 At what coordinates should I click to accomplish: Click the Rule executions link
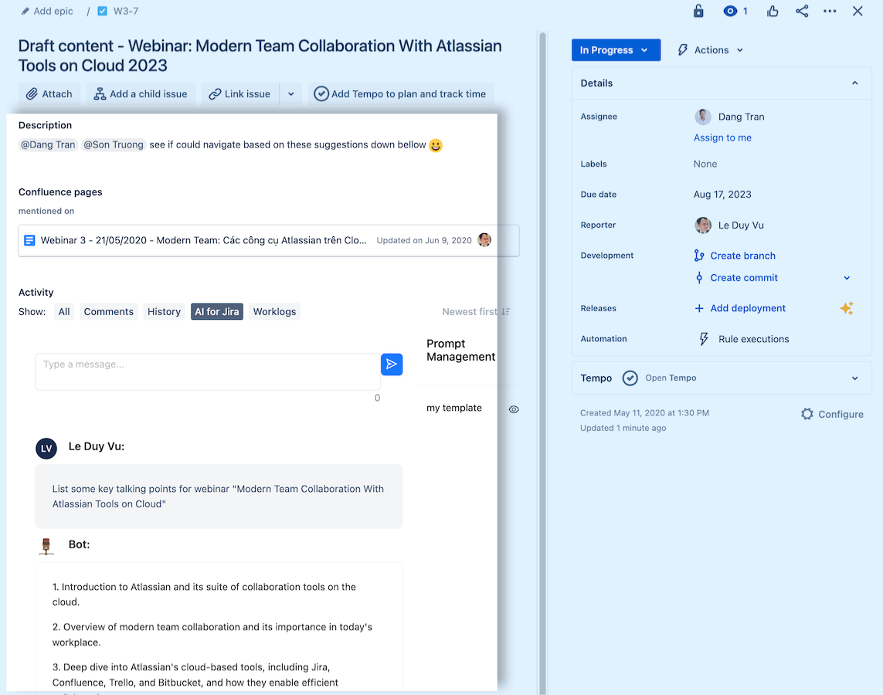coord(753,339)
